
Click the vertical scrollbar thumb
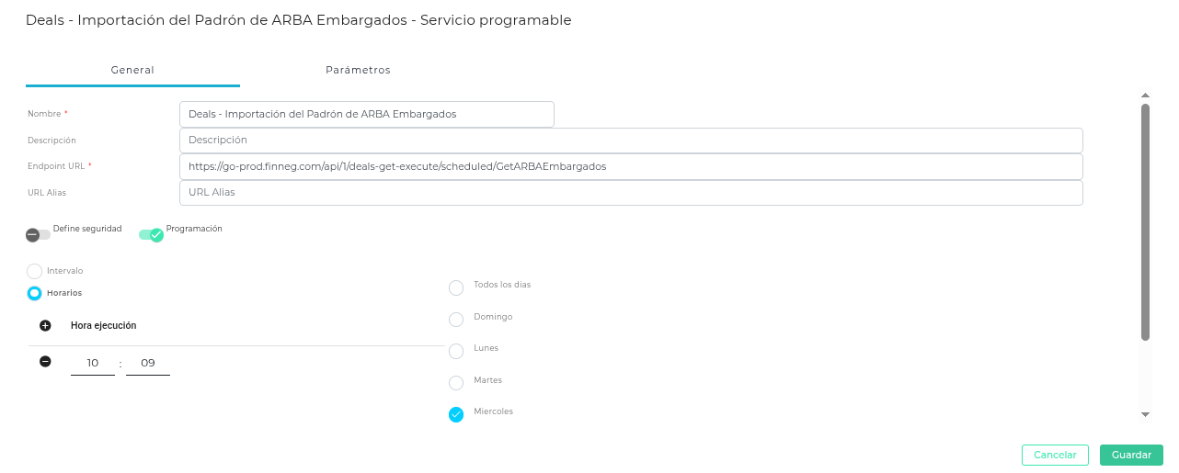(1145, 220)
